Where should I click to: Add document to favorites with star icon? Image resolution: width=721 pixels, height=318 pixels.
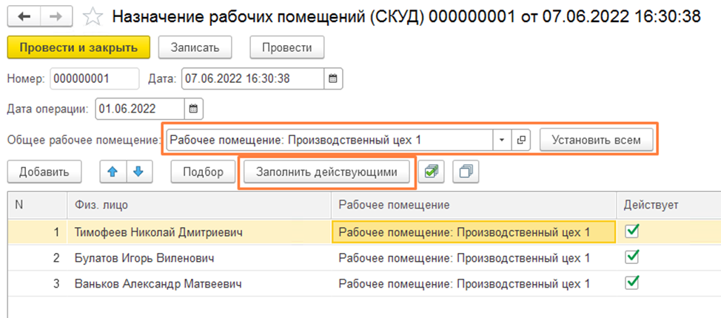coord(93,16)
